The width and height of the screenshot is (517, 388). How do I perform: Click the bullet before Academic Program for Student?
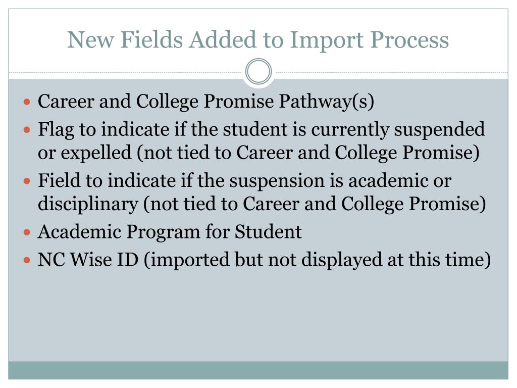(x=27, y=232)
